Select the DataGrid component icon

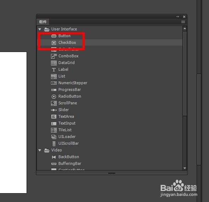[x=54, y=63]
